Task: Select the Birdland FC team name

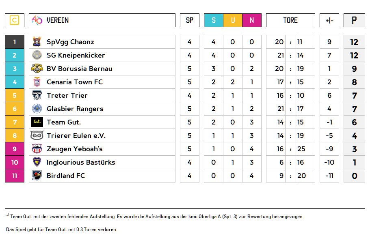Action: (x=66, y=176)
